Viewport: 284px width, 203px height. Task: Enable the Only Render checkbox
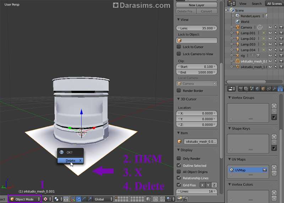[x=179, y=159]
